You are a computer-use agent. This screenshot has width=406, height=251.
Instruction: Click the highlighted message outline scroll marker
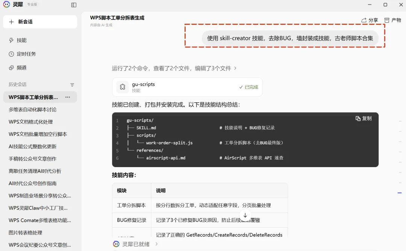pos(400,193)
